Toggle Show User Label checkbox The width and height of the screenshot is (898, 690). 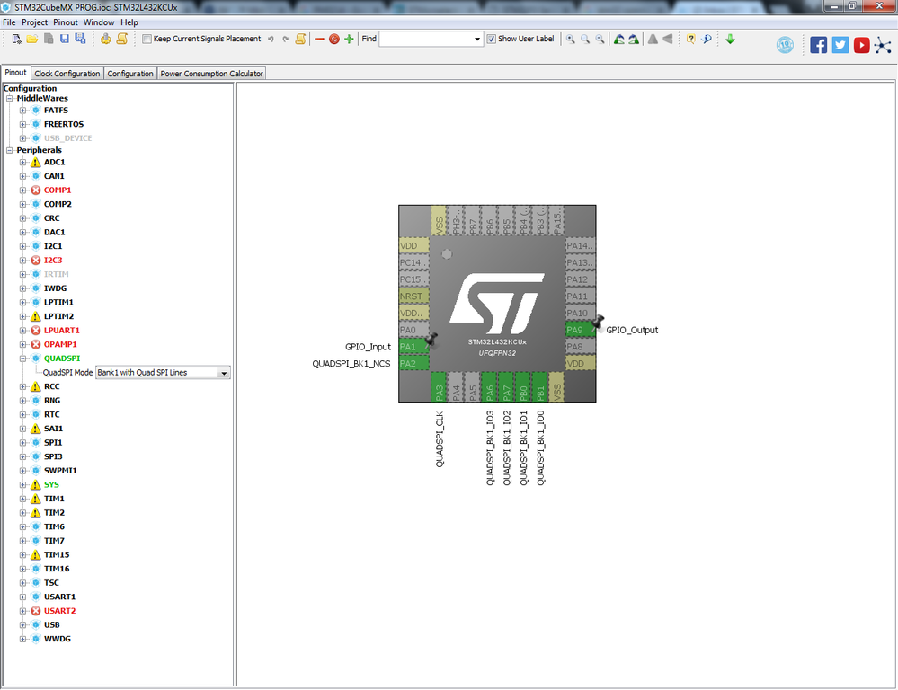(492, 39)
